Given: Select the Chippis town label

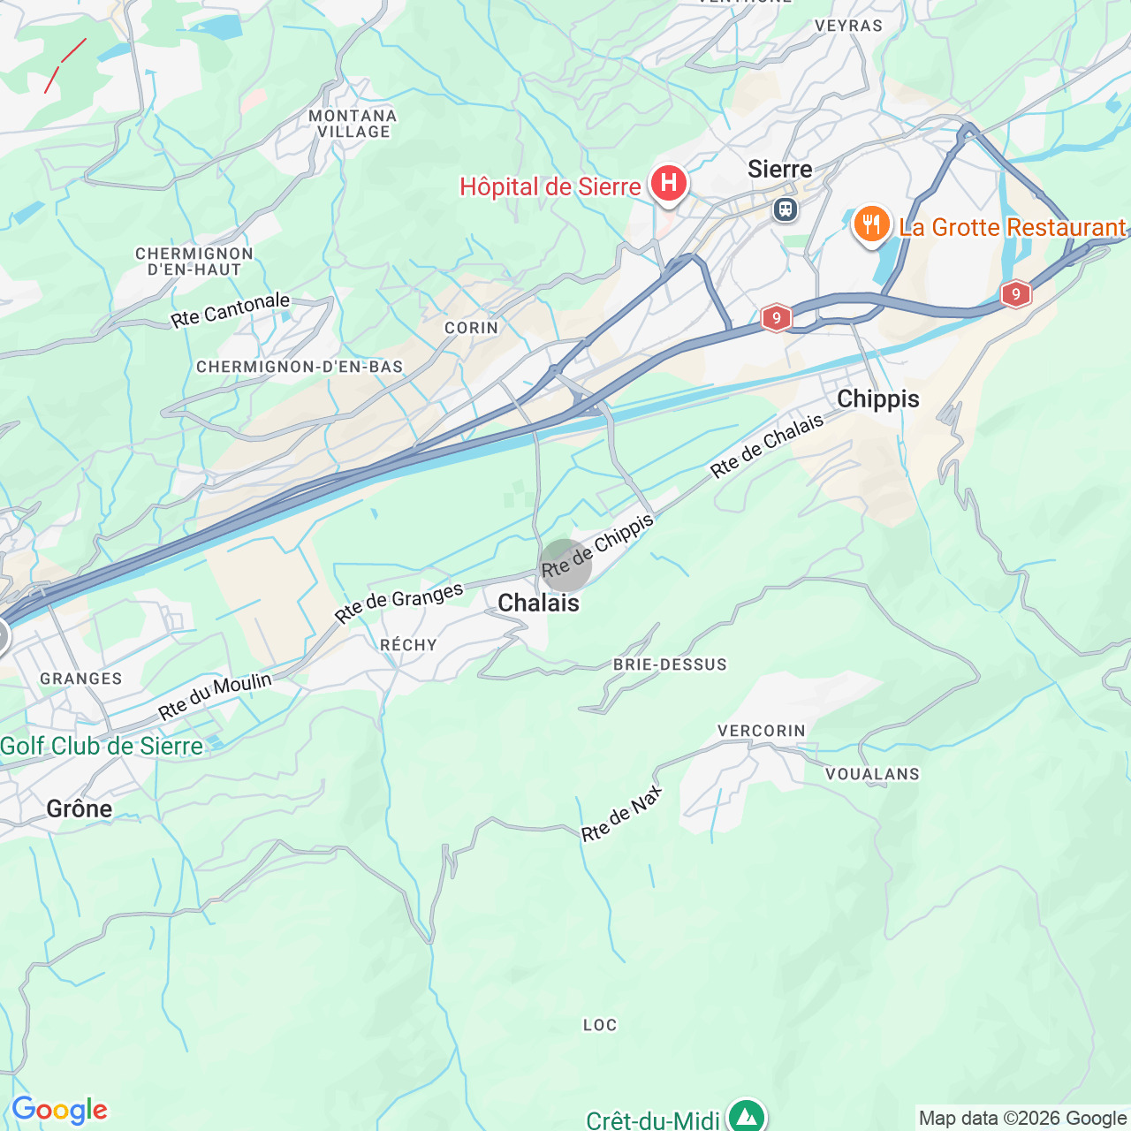Looking at the screenshot, I should [878, 399].
